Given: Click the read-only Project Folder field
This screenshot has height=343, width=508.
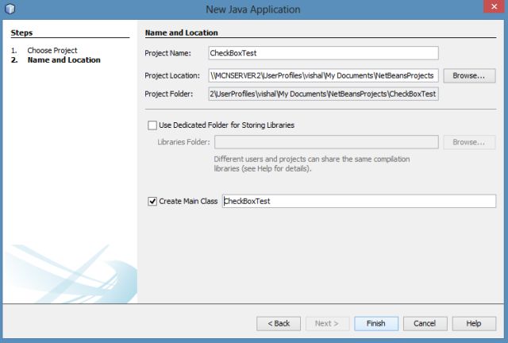Looking at the screenshot, I should tap(323, 94).
